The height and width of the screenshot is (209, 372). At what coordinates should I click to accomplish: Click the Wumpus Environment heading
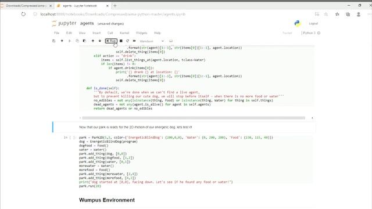[107, 200]
